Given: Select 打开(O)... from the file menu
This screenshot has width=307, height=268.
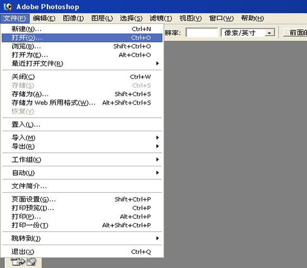Looking at the screenshot, I should (x=82, y=37).
